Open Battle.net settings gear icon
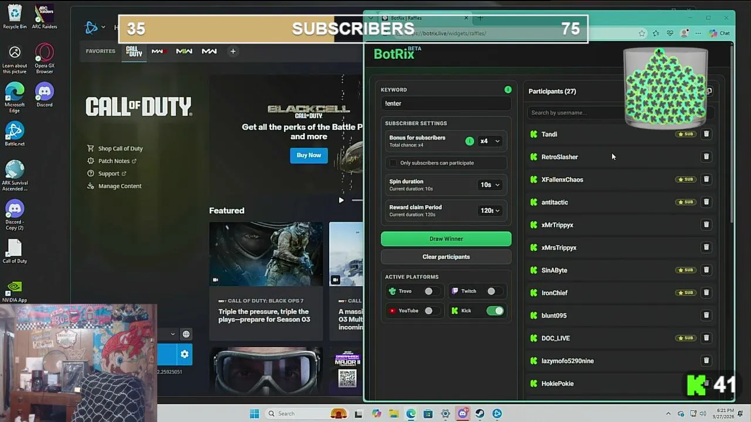The height and width of the screenshot is (422, 751). pos(184,354)
